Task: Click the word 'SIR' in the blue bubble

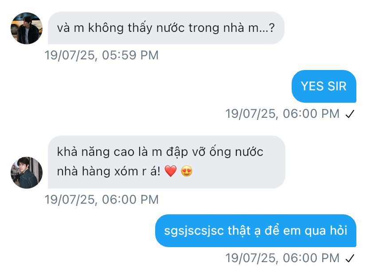Action: click(337, 86)
